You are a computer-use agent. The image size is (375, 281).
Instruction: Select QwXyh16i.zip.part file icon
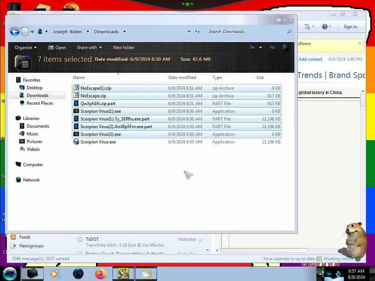pyautogui.click(x=76, y=103)
